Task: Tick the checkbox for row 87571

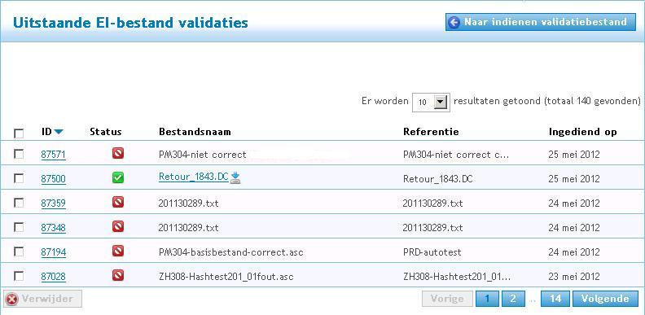Action: [x=19, y=154]
